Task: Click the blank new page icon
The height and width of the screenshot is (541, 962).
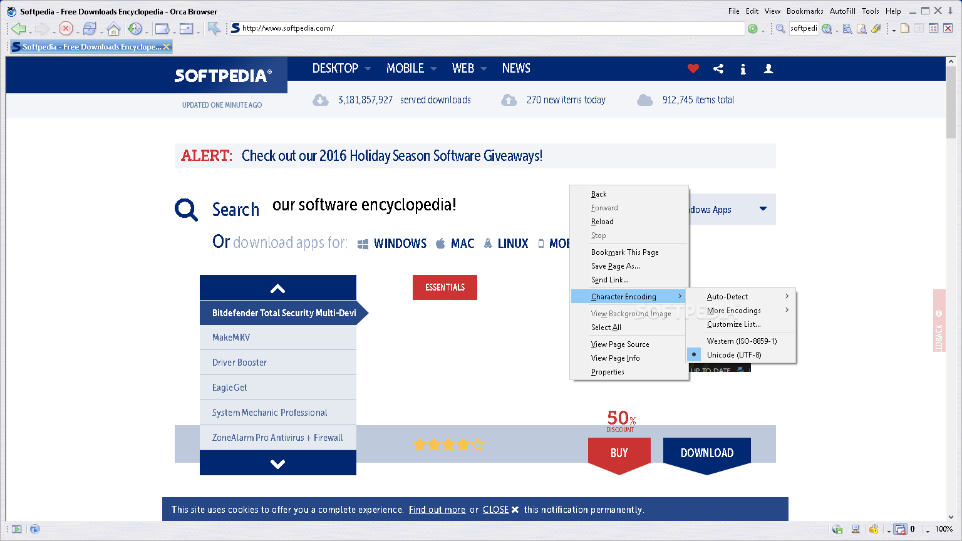Action: [905, 28]
